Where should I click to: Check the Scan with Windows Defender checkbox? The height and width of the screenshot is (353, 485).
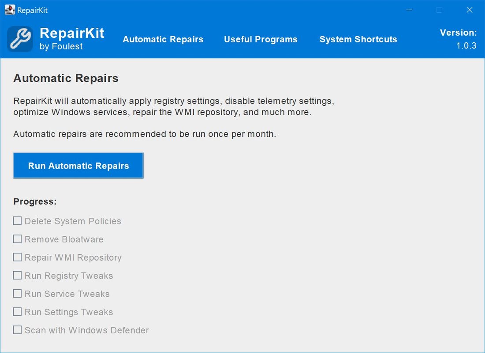point(17,329)
